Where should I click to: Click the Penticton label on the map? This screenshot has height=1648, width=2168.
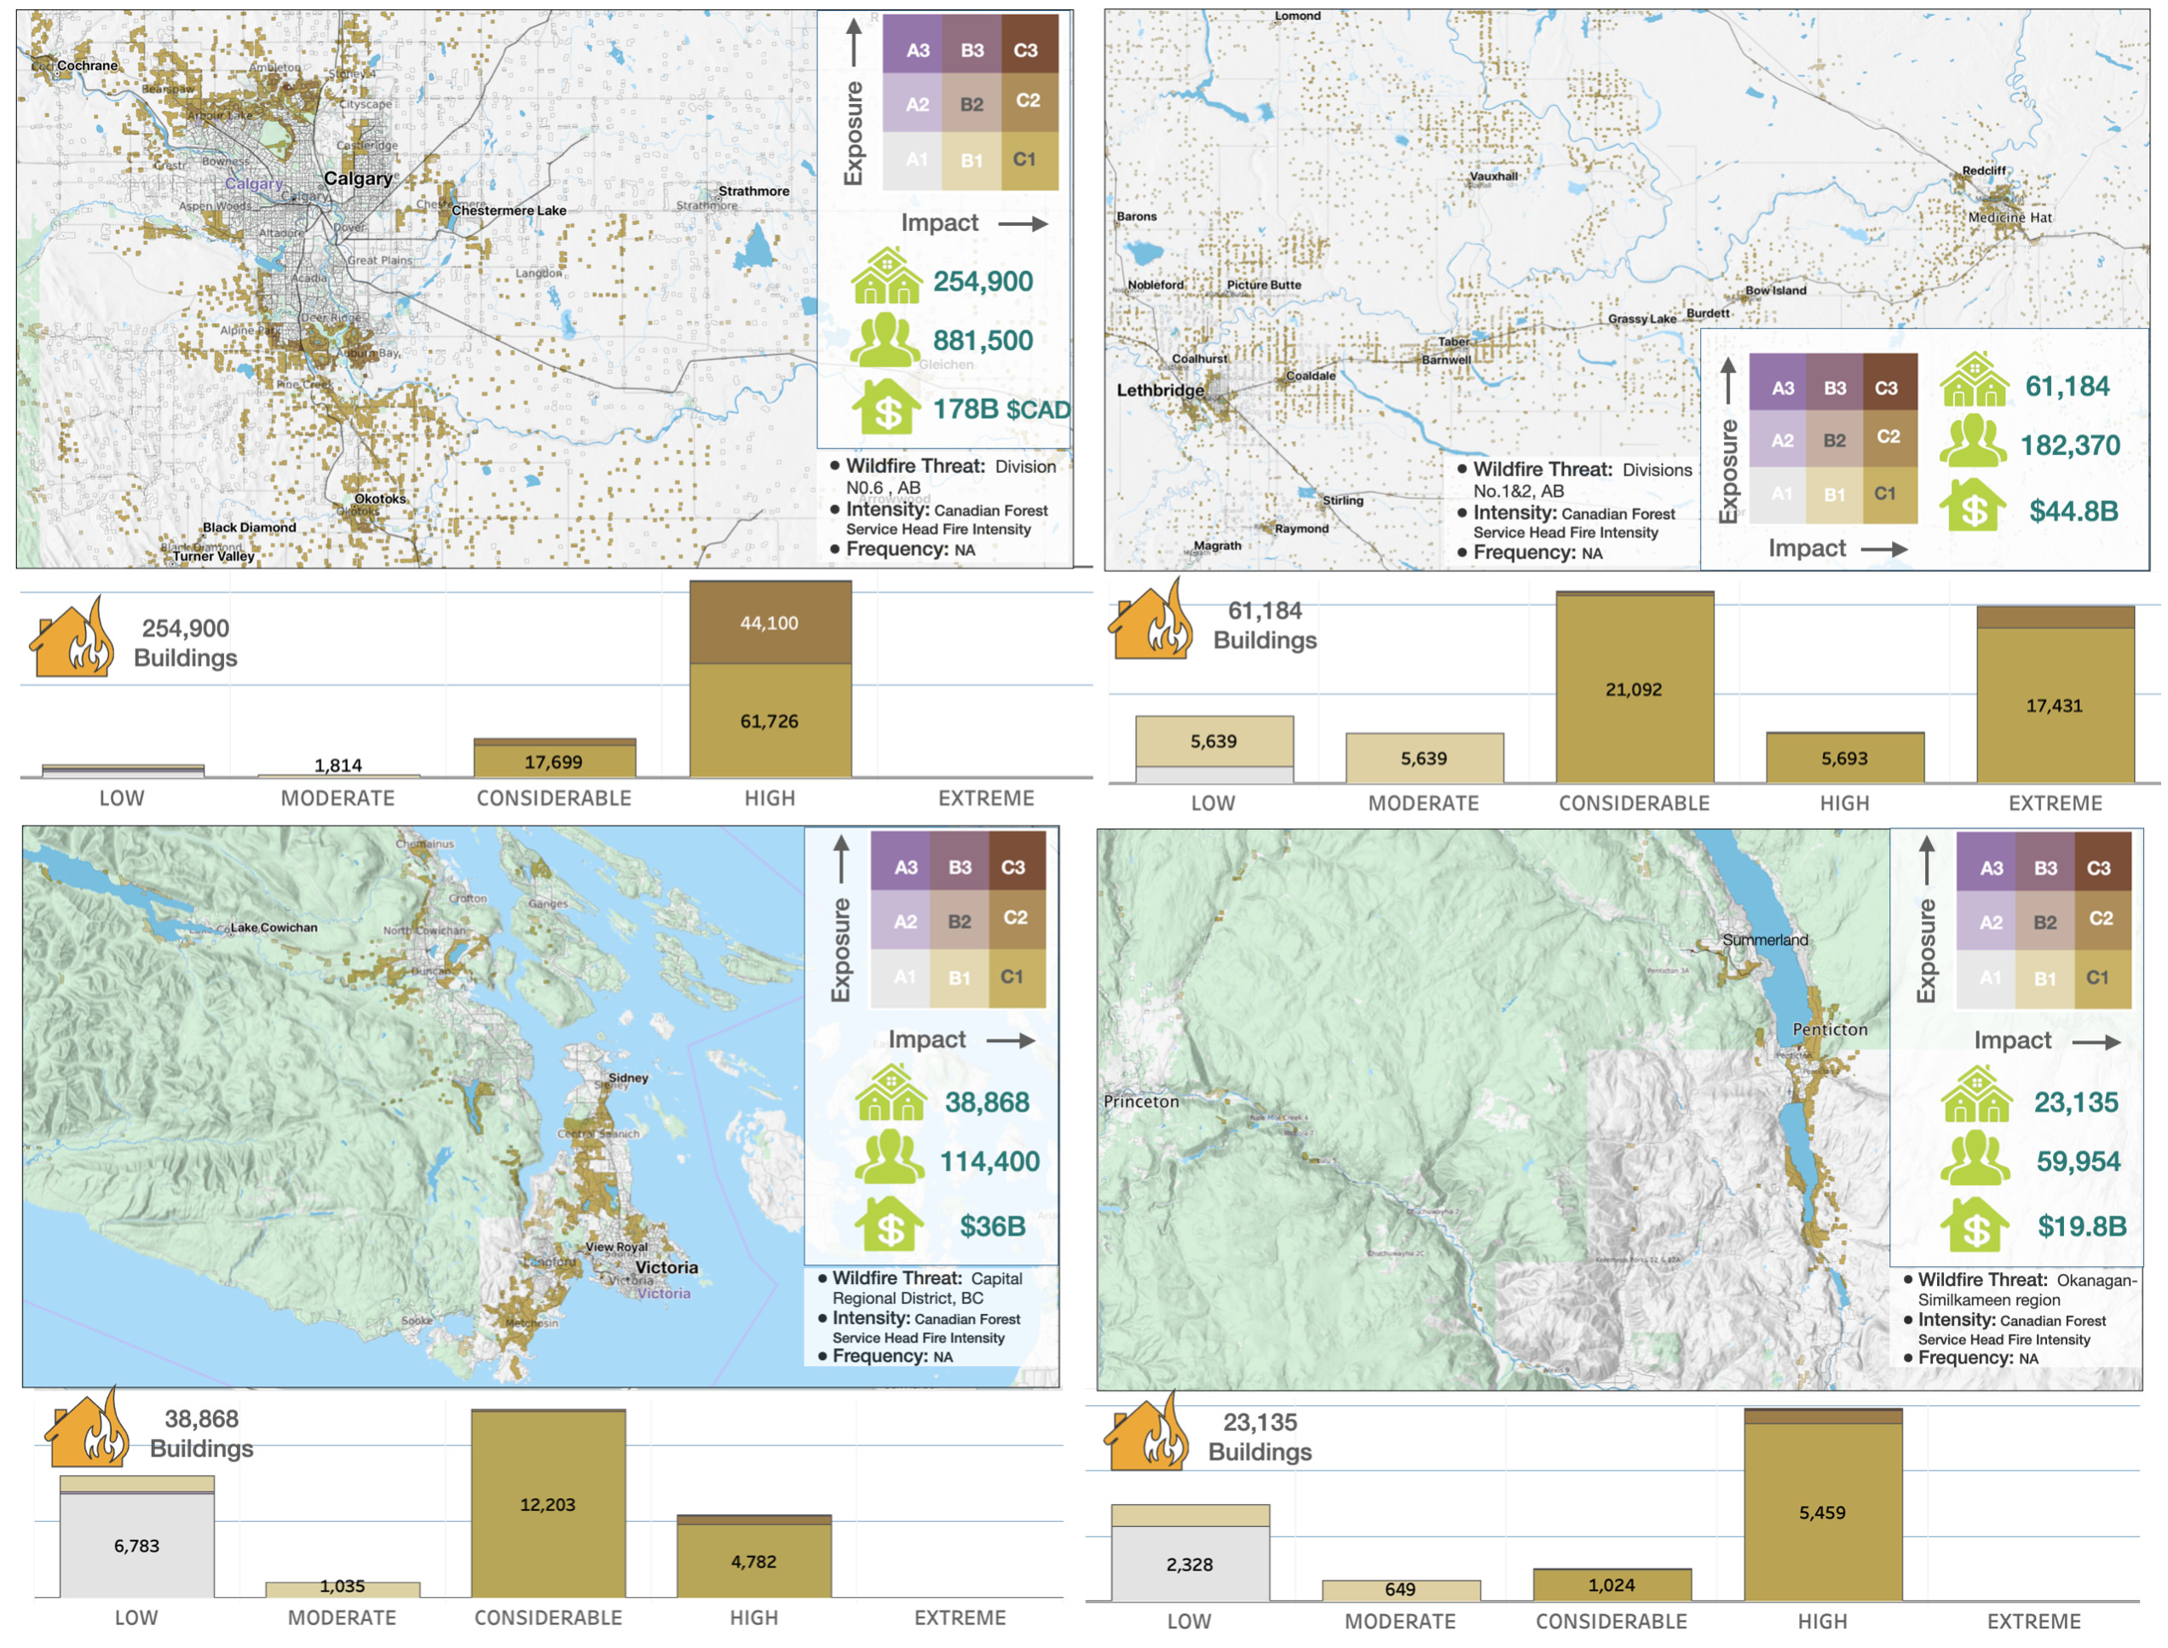click(1830, 1030)
